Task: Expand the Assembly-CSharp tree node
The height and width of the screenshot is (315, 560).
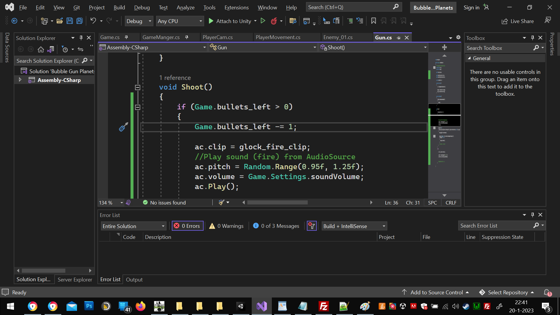Action: [20, 80]
